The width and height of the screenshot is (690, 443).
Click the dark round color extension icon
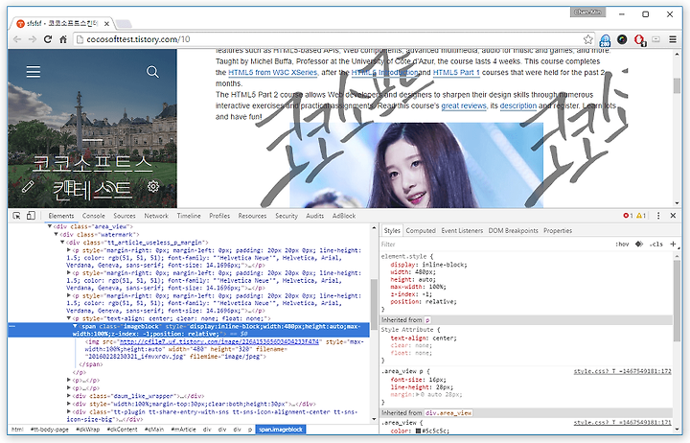[622, 39]
